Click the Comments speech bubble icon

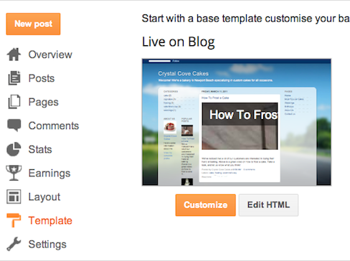click(14, 125)
